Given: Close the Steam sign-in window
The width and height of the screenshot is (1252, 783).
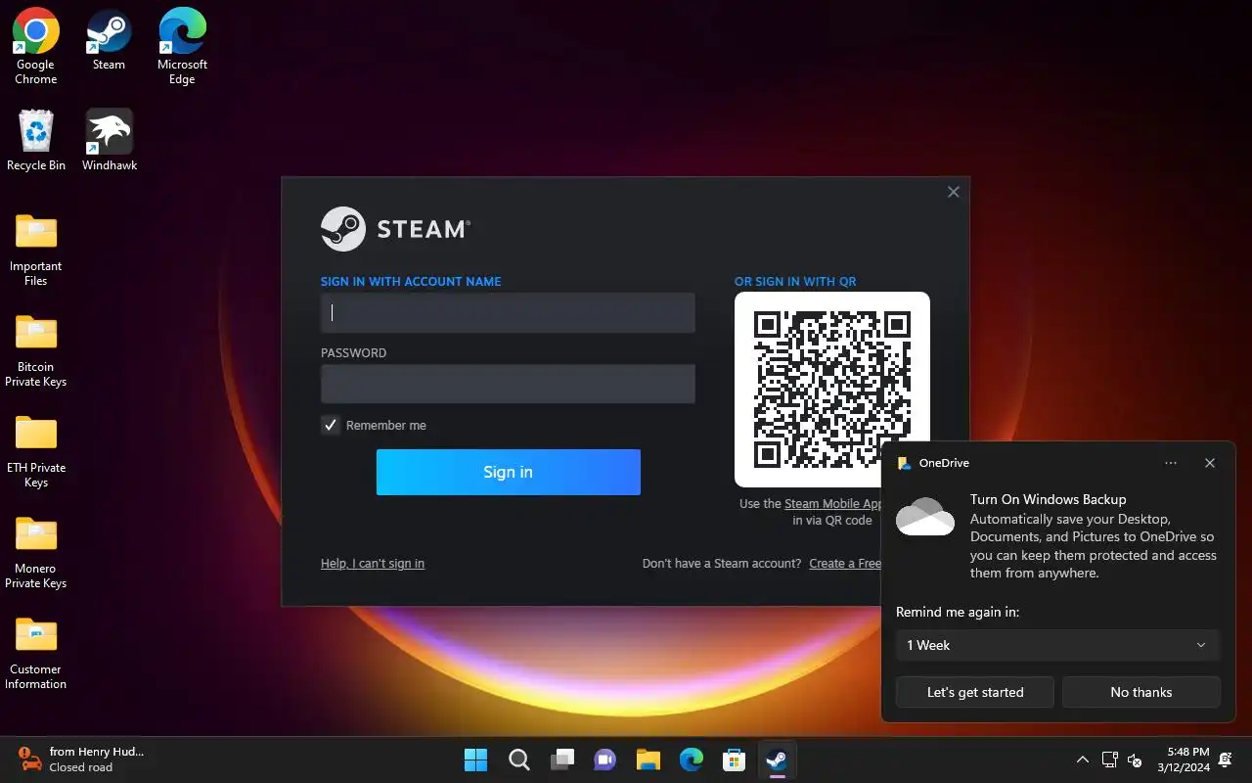Looking at the screenshot, I should tap(954, 192).
